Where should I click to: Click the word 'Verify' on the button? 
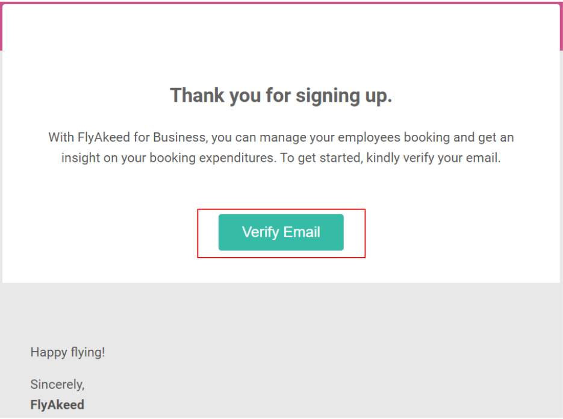coord(260,232)
